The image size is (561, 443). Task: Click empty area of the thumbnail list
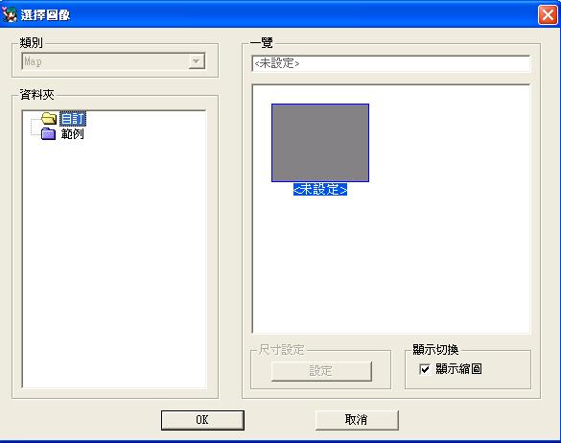(x=430, y=258)
